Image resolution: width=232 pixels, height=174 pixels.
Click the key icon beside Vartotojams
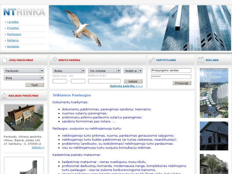(152, 60)
